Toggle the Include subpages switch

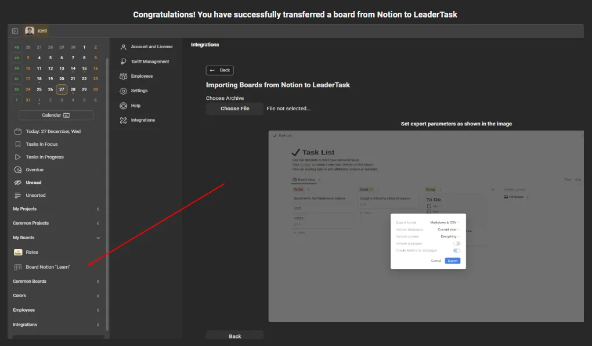457,244
